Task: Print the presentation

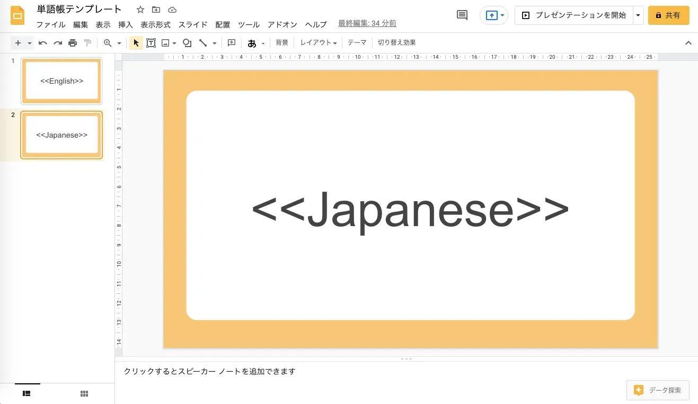Action: click(73, 43)
